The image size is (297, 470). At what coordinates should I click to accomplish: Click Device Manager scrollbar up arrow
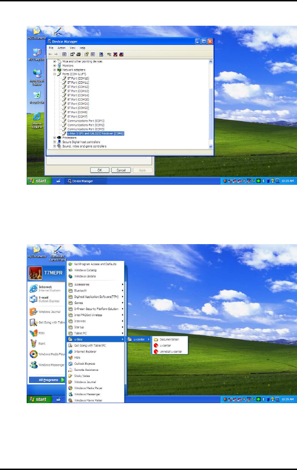[x=210, y=61]
